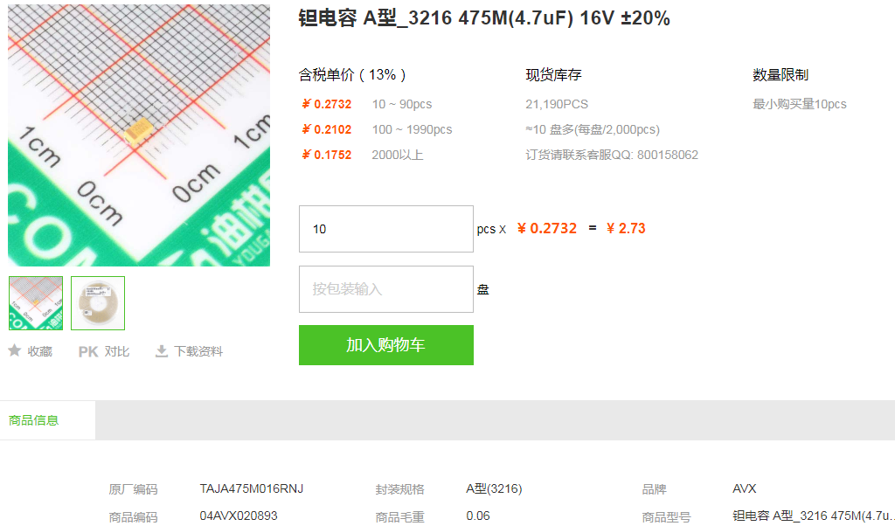Click the download datasheet icon

[x=162, y=351]
